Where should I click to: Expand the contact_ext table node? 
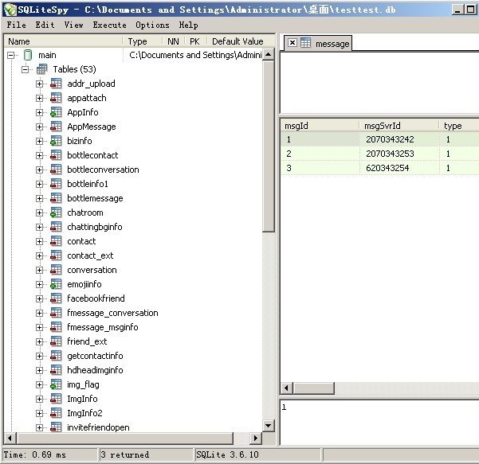click(x=39, y=256)
